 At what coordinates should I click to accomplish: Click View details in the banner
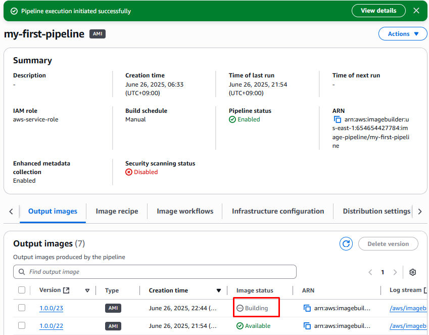(x=378, y=11)
